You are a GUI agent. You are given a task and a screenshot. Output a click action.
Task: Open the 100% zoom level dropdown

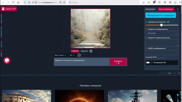pyautogui.click(x=171, y=73)
